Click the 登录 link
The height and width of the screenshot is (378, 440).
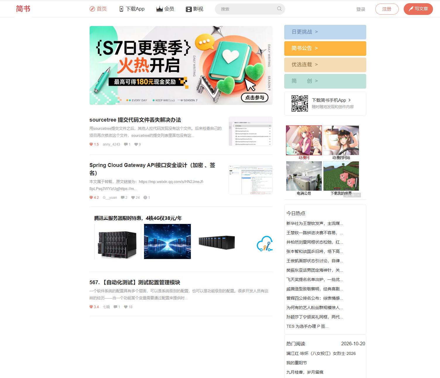[x=361, y=9]
